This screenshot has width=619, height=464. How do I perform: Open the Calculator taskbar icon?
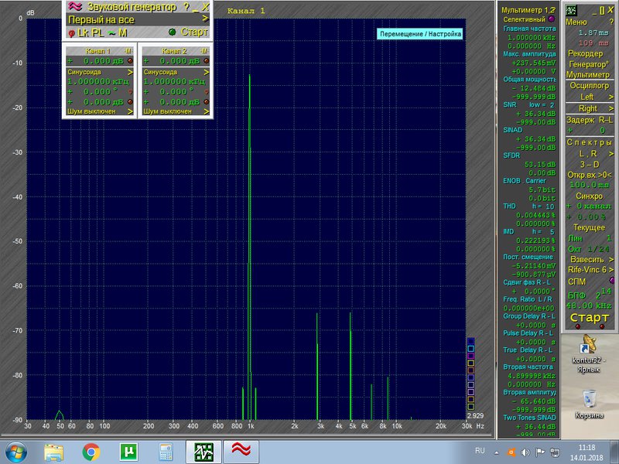[166, 452]
